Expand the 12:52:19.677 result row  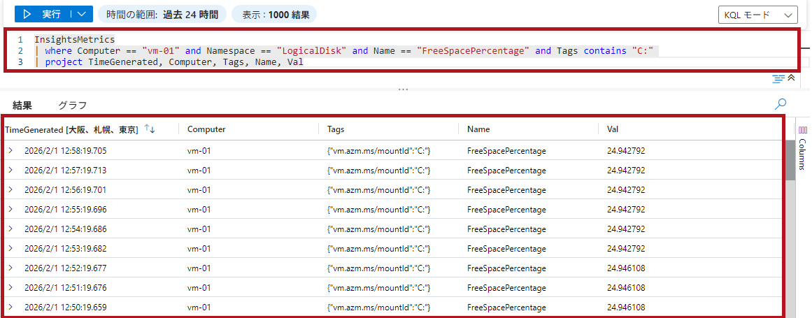11,268
